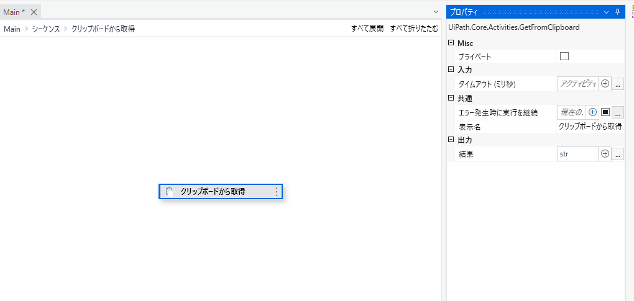Image resolution: width=634 pixels, height=301 pixels.
Task: Click the 表示名 value field
Action: coord(590,126)
